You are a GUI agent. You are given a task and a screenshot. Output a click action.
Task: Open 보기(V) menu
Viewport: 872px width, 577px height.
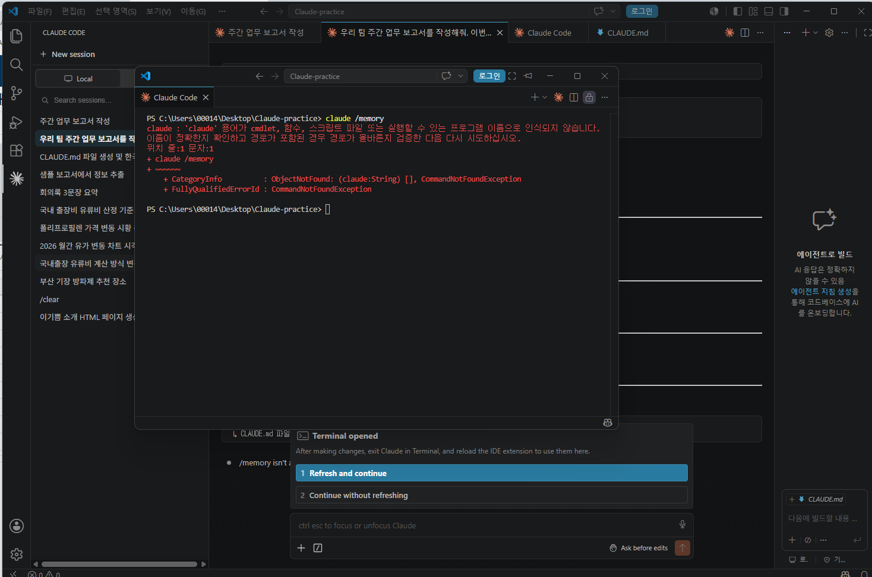(159, 11)
